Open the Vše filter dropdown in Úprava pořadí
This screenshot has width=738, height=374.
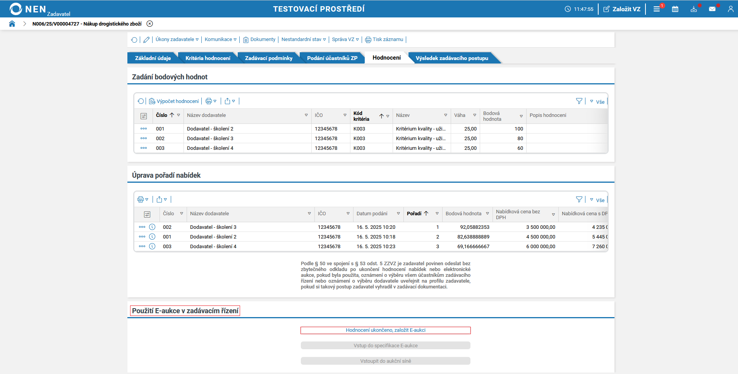pyautogui.click(x=597, y=200)
